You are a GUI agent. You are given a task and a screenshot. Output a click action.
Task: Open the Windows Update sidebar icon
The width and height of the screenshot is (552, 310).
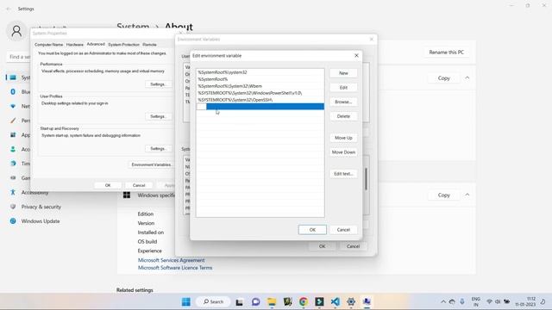[13, 221]
